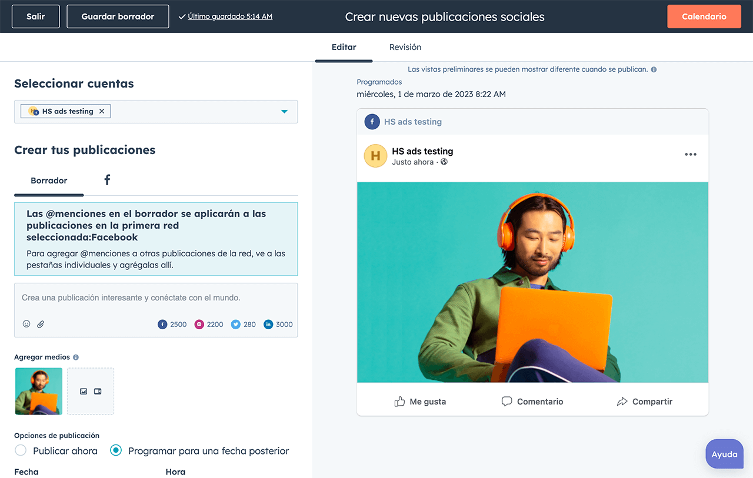The width and height of the screenshot is (753, 478).
Task: Click the Me gusta thumbs-up icon
Action: tap(400, 402)
